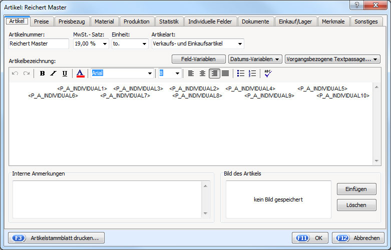Image resolution: width=391 pixels, height=250 pixels.
Task: Click description editor scroll-down arrow
Action: point(376,161)
